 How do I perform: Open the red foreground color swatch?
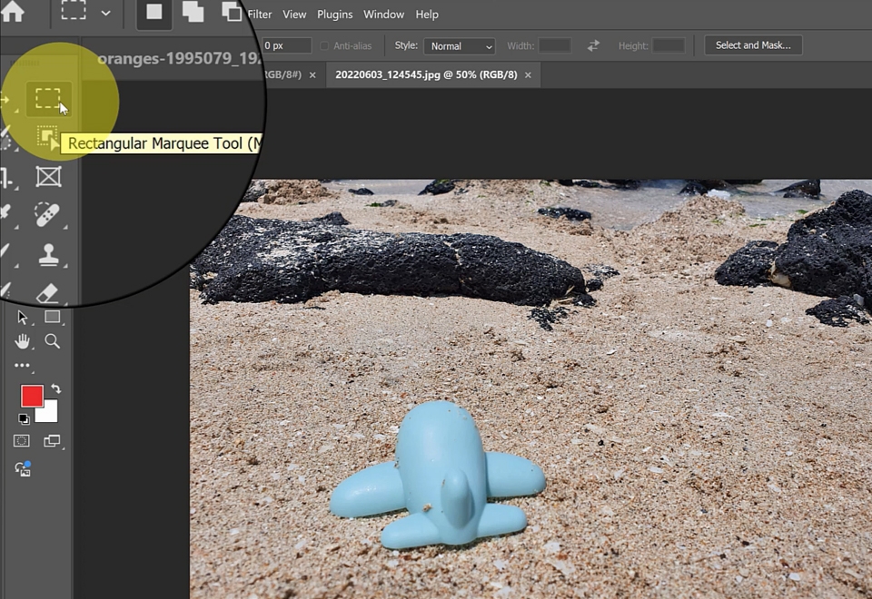click(x=32, y=396)
